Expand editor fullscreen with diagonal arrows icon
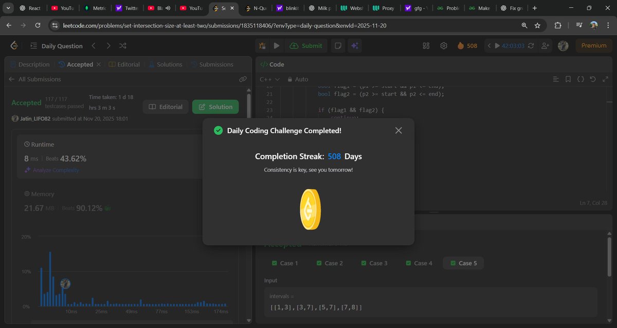This screenshot has width=617, height=328. click(x=606, y=79)
